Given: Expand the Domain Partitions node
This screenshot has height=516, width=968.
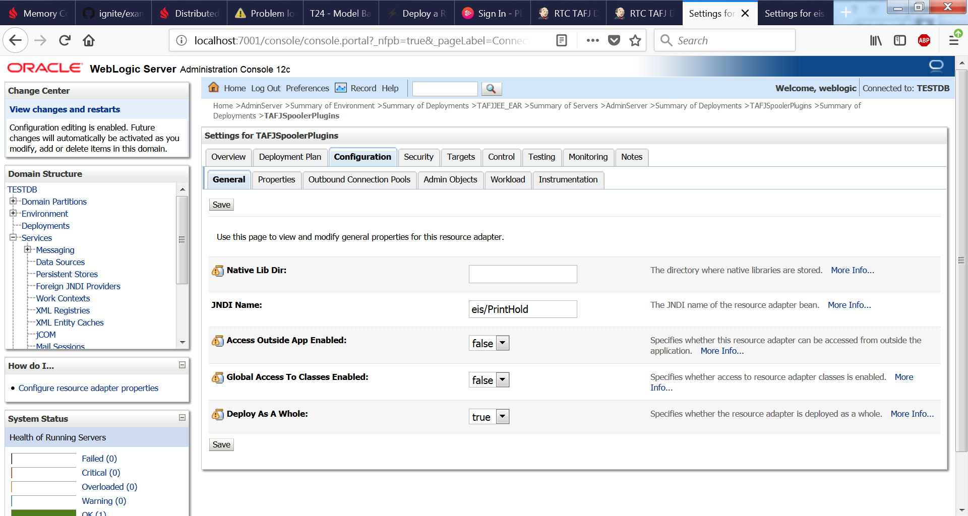Looking at the screenshot, I should tap(13, 201).
